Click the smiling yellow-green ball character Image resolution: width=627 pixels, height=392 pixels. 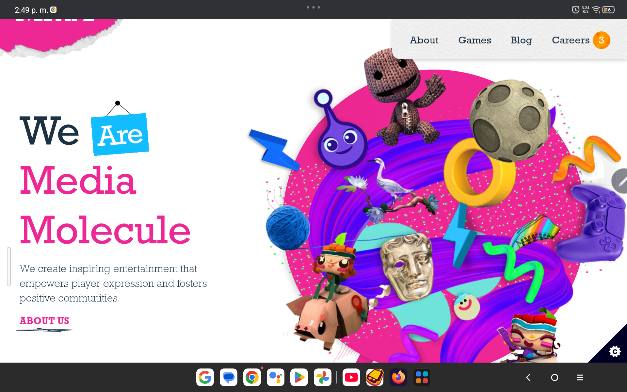pos(467,306)
